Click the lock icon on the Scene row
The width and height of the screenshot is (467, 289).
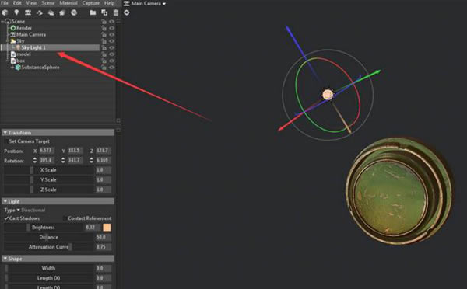coord(104,22)
